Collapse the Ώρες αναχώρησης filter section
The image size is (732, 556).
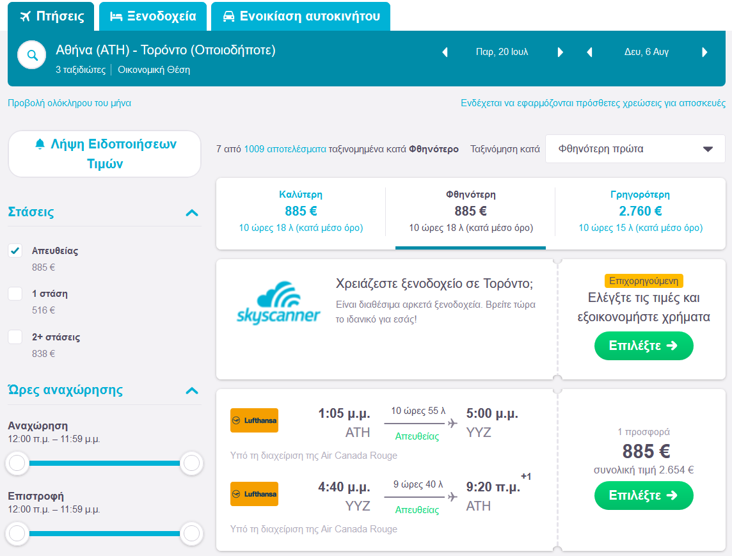pos(191,390)
